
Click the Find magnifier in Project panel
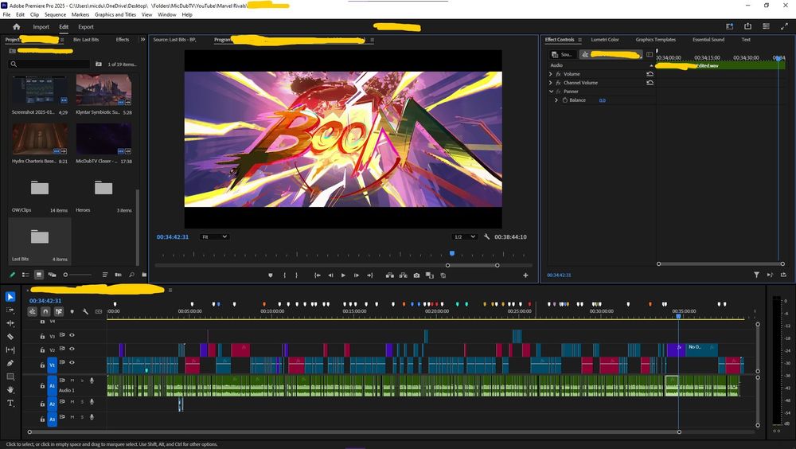(131, 275)
